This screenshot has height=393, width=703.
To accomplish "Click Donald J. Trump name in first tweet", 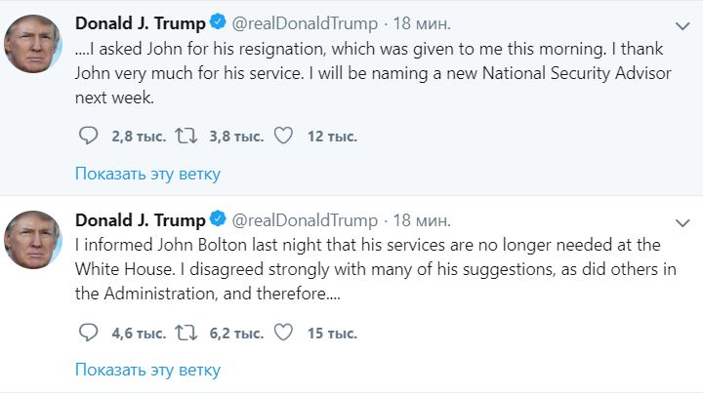I will [140, 23].
